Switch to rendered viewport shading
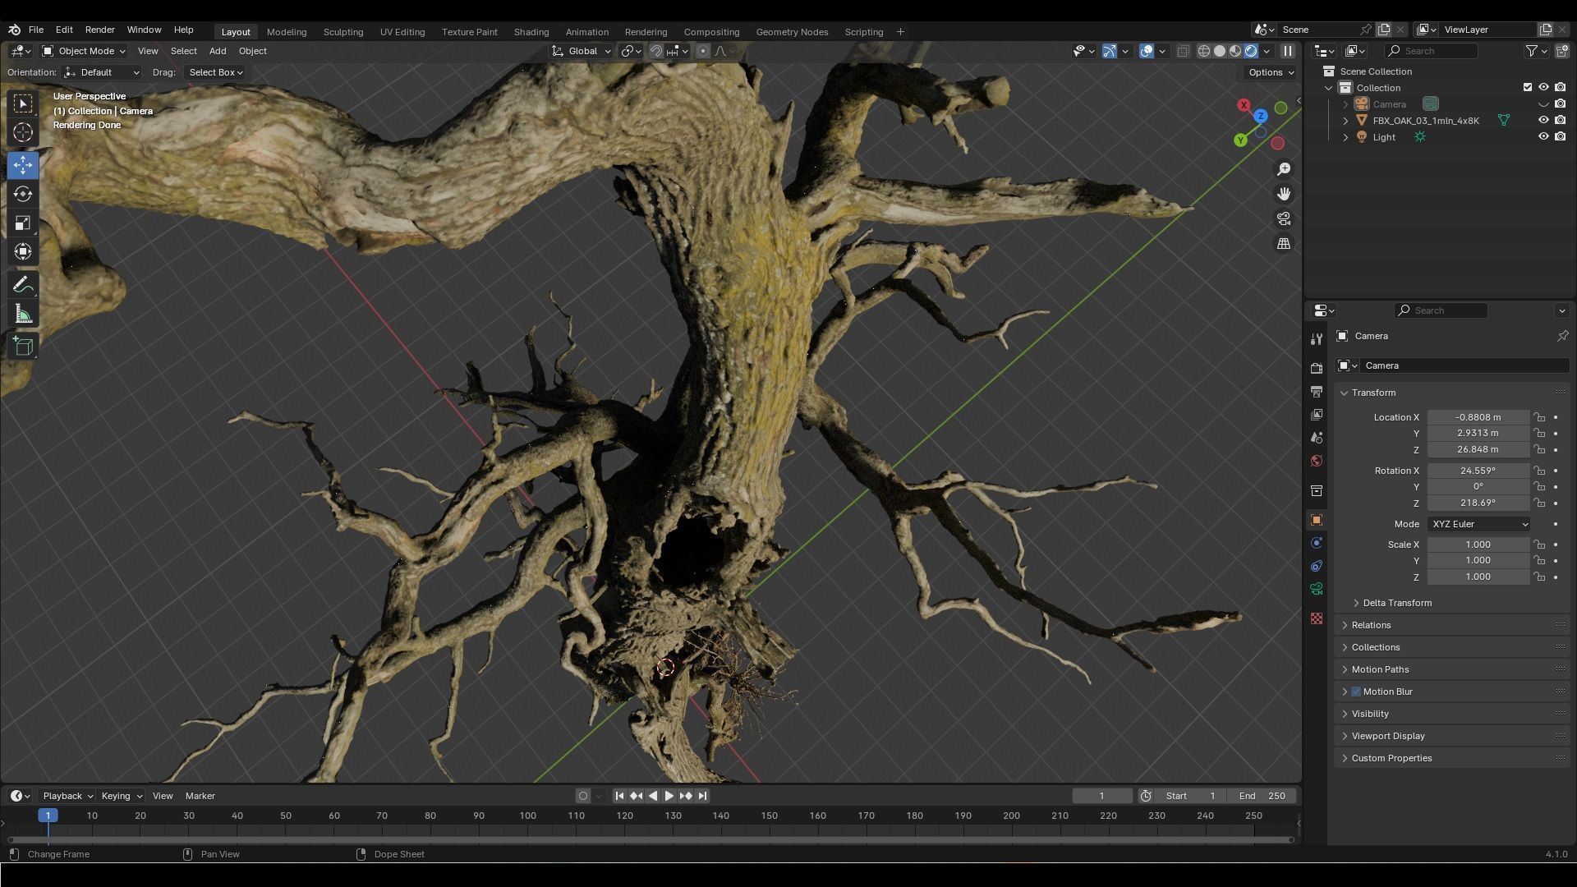 (x=1251, y=51)
